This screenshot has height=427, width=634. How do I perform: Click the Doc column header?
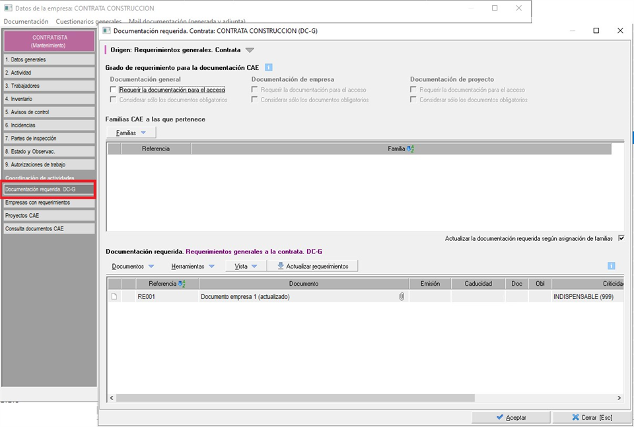[516, 284]
